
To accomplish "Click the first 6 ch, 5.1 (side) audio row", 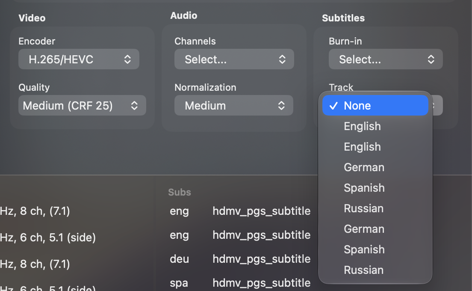I will click(x=48, y=238).
